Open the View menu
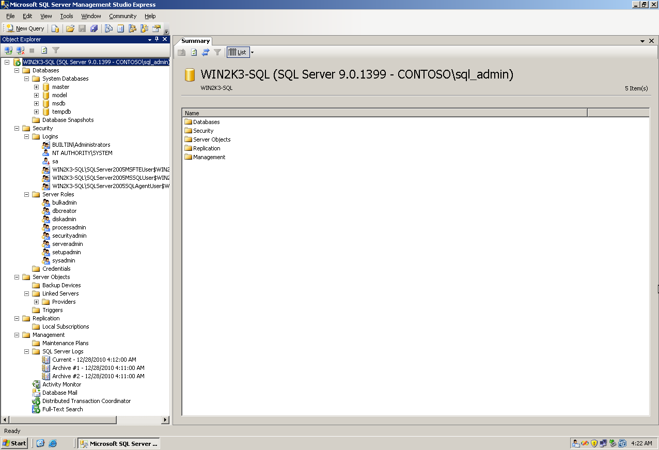Screen dimensions: 659x450 click(46, 16)
